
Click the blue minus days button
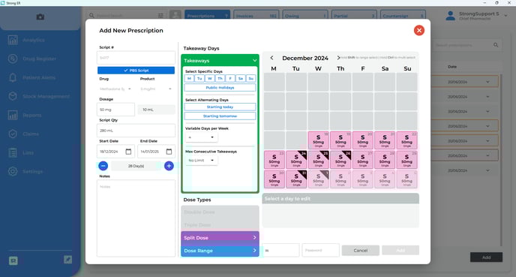click(x=103, y=166)
